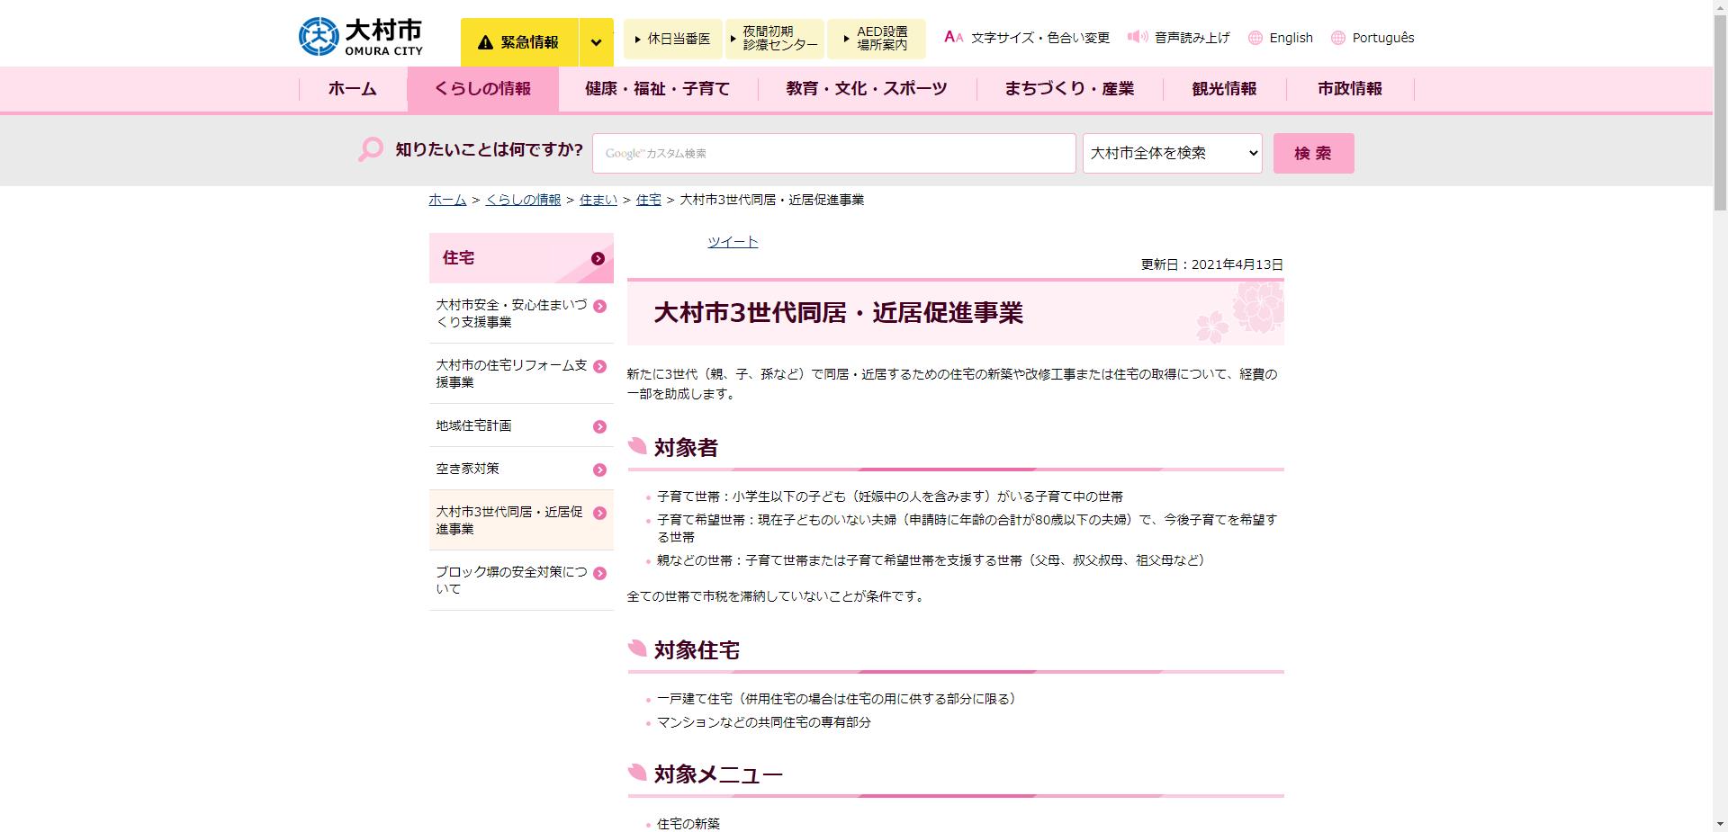Open the 大村市全体を検索 dropdown
The height and width of the screenshot is (832, 1728).
coord(1171,153)
